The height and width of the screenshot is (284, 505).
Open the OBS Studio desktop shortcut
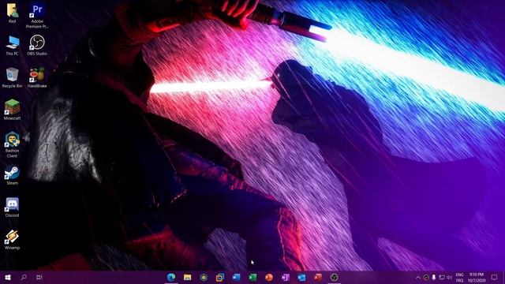point(37,46)
